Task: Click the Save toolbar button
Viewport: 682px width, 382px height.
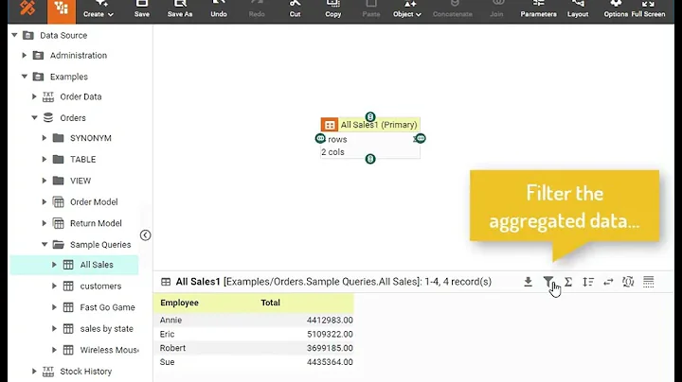Action: pyautogui.click(x=142, y=9)
